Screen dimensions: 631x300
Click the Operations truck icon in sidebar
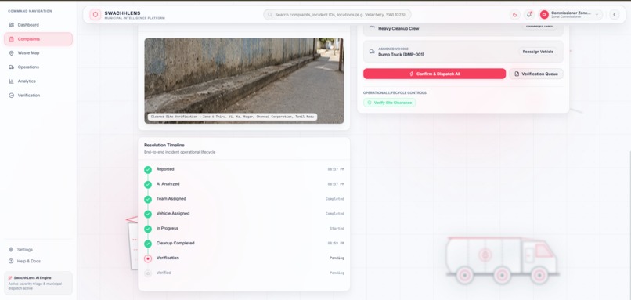(x=11, y=67)
